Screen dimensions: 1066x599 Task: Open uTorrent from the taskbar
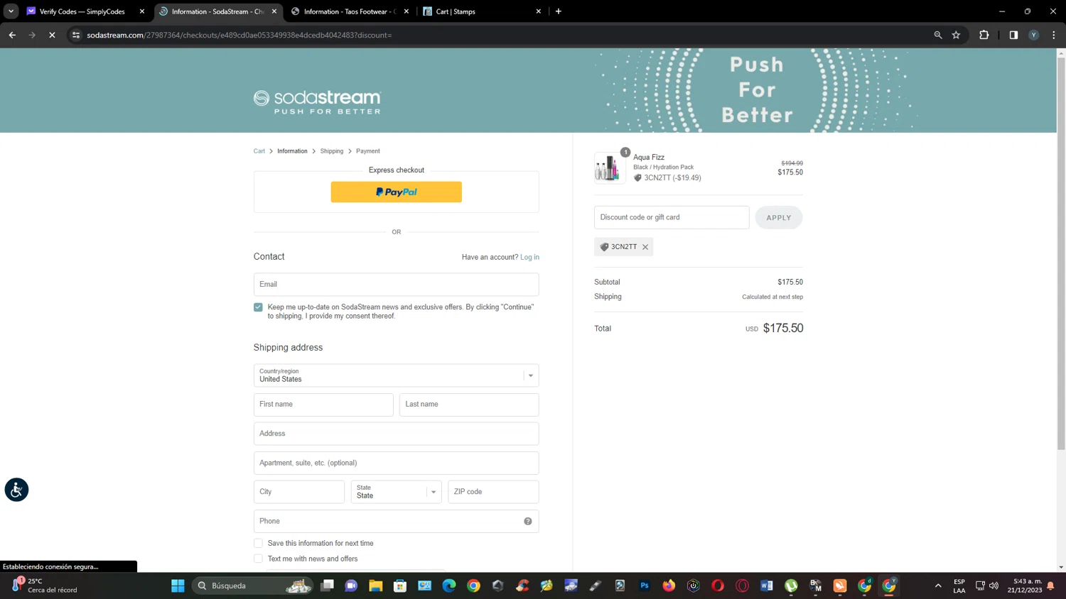point(791,586)
